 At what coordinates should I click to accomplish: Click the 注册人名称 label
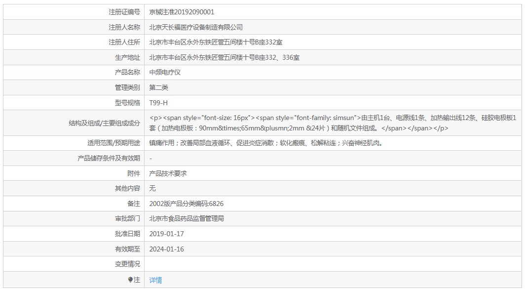coord(124,27)
